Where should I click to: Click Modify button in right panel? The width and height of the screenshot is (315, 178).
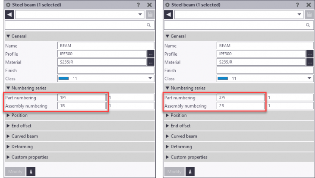174,172
